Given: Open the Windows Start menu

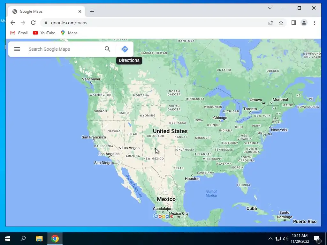Looking at the screenshot, I should [x=8, y=239].
